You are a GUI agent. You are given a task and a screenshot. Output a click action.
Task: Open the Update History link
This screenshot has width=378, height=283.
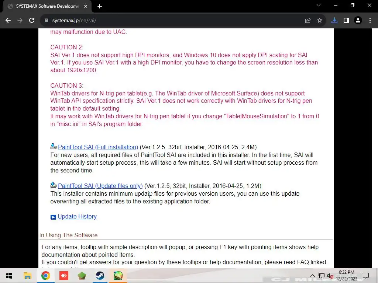pos(77,216)
